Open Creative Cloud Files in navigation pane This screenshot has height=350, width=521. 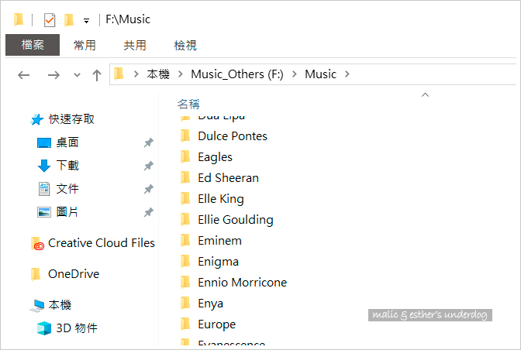pos(102,243)
